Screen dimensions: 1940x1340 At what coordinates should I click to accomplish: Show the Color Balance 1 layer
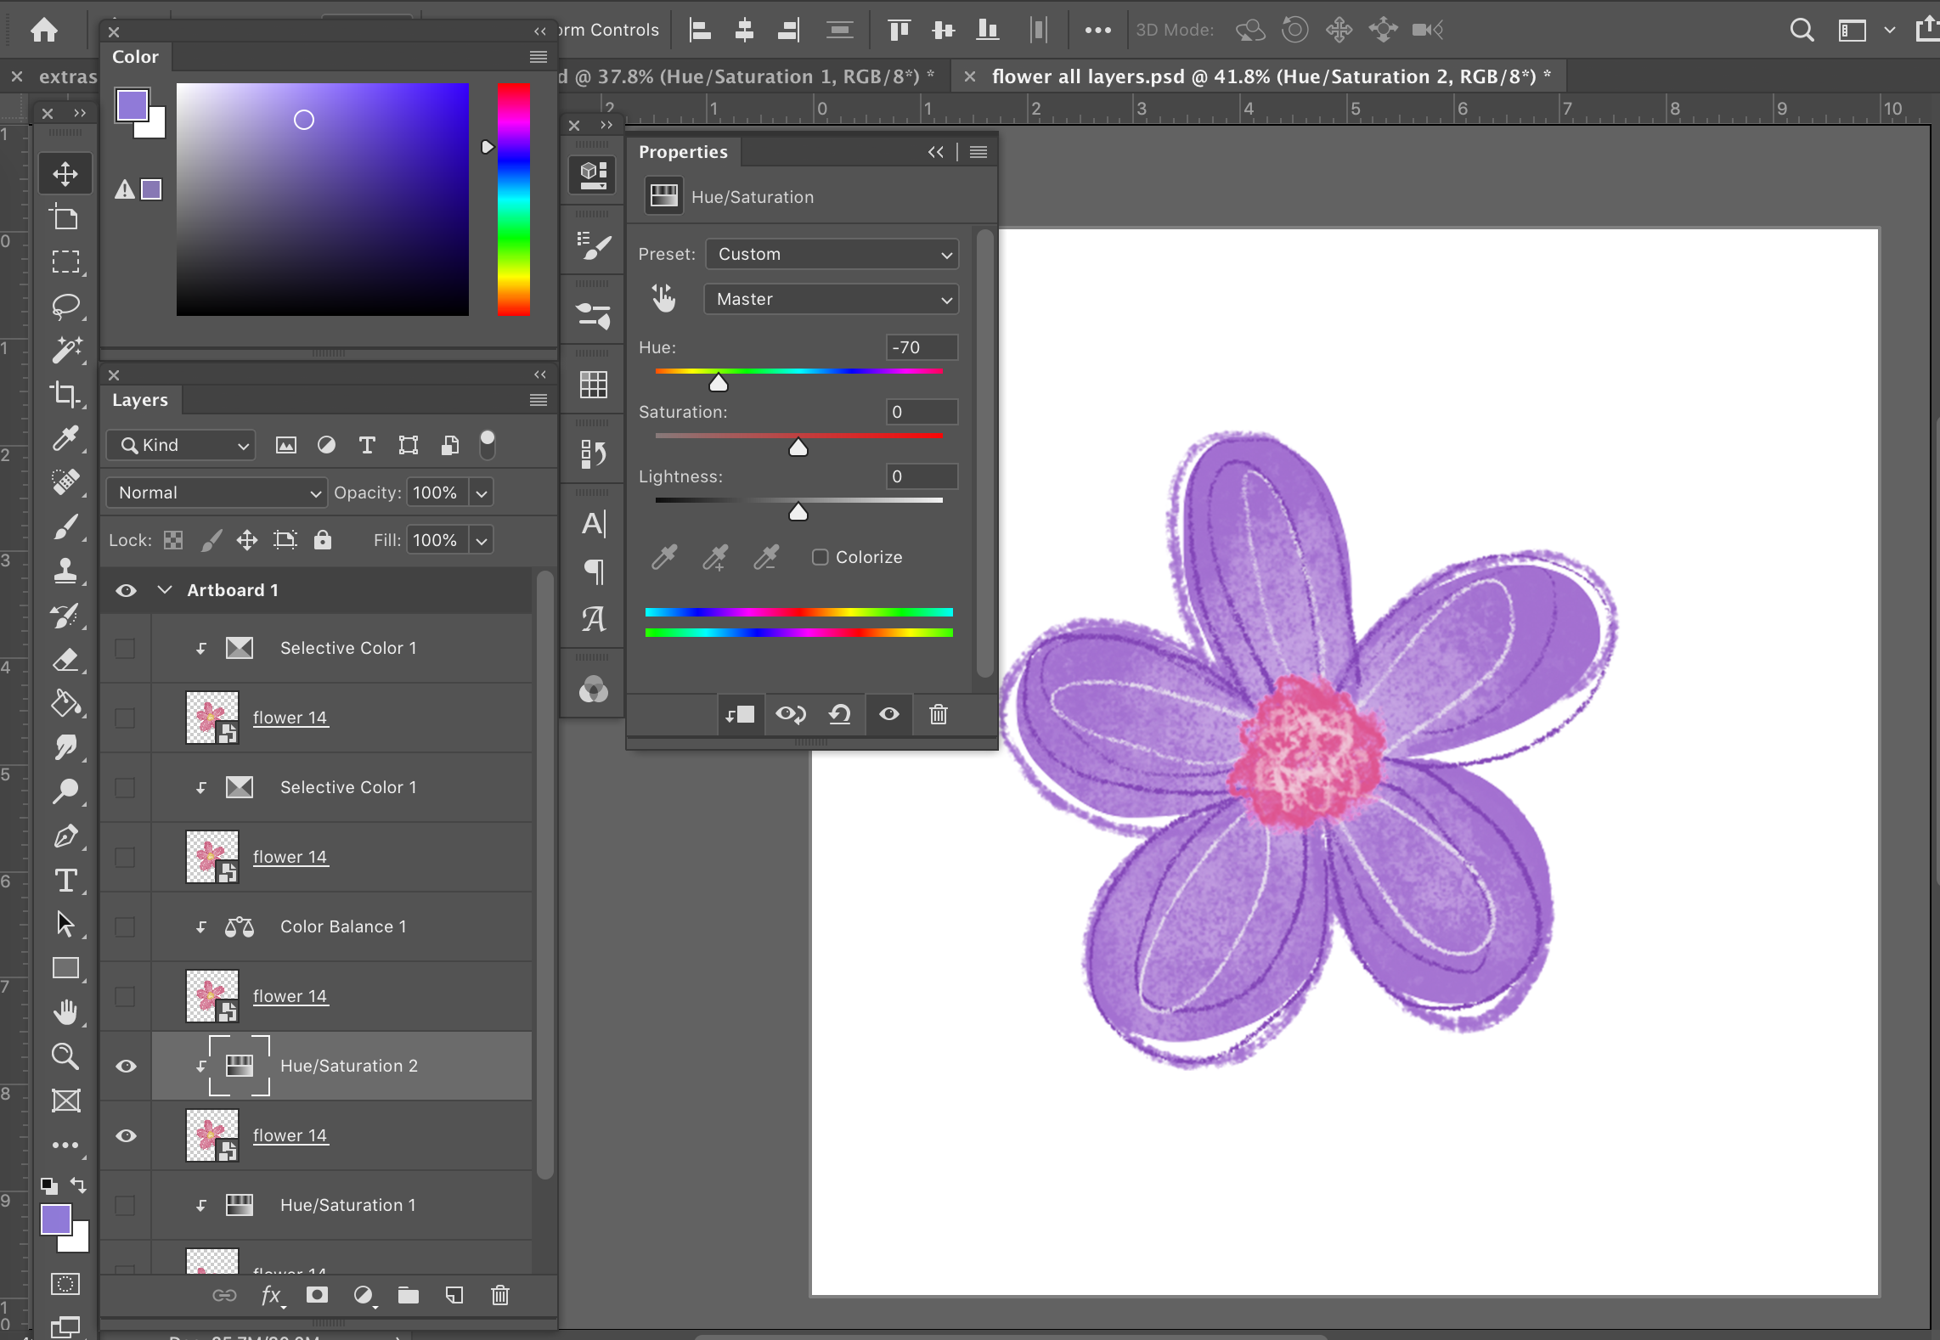click(125, 926)
